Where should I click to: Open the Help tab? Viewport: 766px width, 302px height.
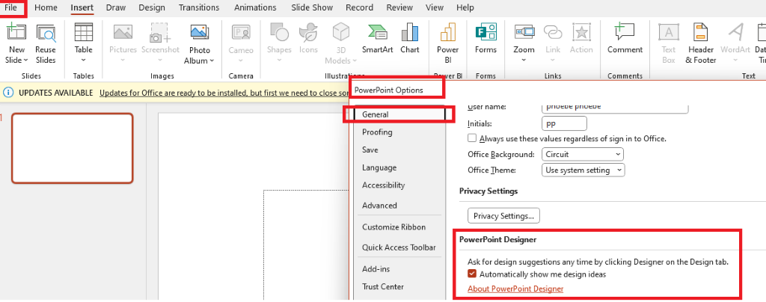[465, 7]
